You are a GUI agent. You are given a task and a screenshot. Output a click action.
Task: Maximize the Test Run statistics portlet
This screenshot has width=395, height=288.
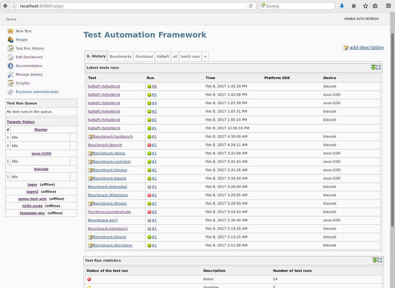click(x=380, y=260)
